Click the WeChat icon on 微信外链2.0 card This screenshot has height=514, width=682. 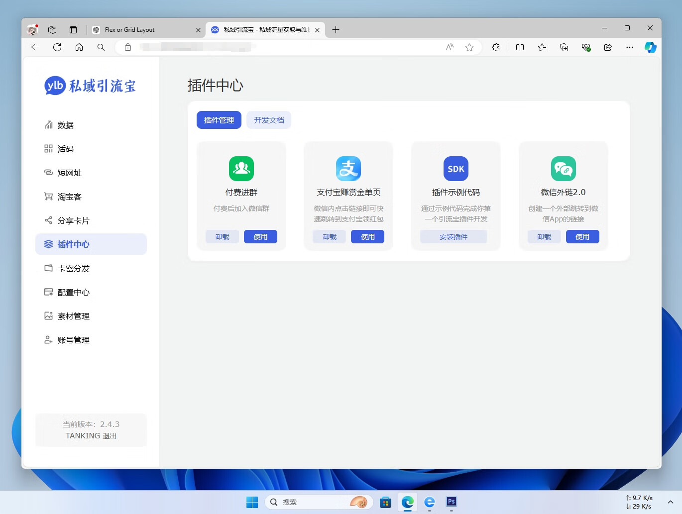[563, 169]
